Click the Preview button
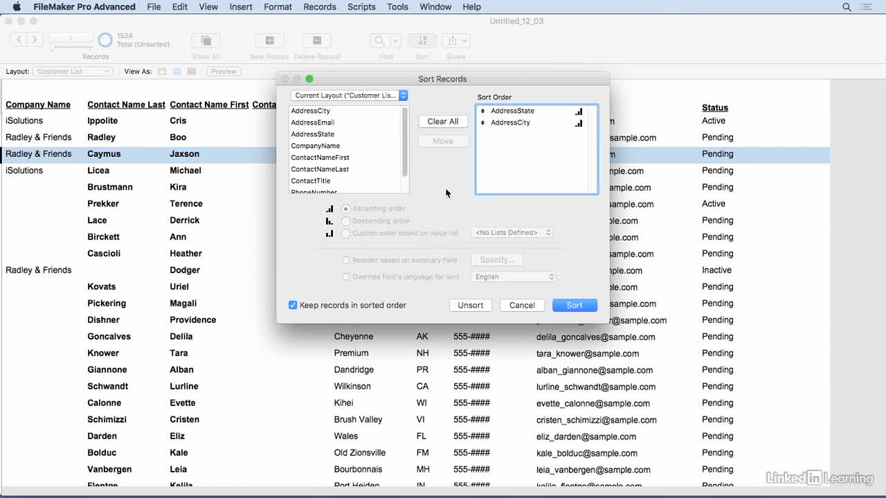This screenshot has width=886, height=498. pos(224,71)
